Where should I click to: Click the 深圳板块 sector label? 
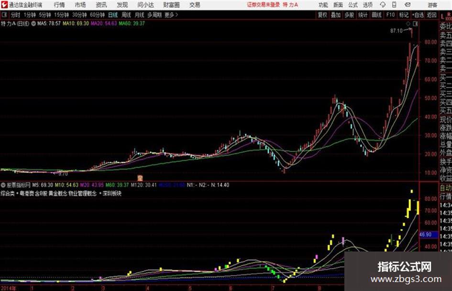pyautogui.click(x=112, y=194)
